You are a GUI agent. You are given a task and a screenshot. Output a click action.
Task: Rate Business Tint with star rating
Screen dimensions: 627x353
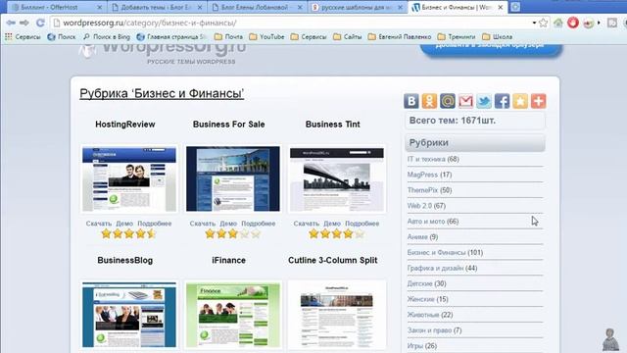336,233
